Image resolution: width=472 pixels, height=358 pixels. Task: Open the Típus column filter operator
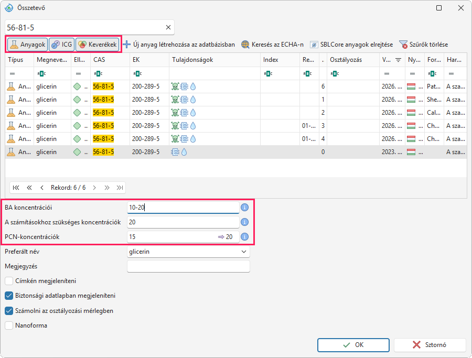[x=13, y=73]
